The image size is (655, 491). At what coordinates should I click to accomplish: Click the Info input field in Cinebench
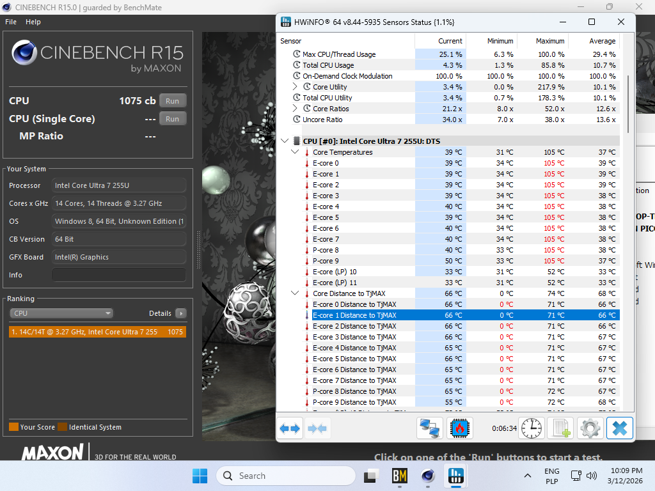(x=119, y=275)
